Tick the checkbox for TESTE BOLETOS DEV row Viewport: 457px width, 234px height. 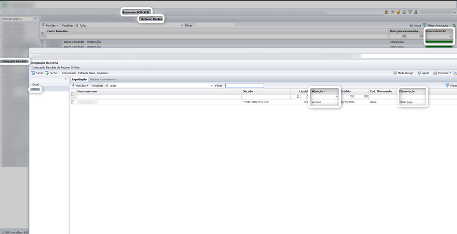[x=73, y=102]
